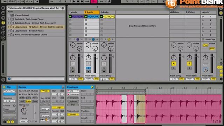Select the 3 Audio track header
This screenshot has height=126, width=224.
(107, 12)
